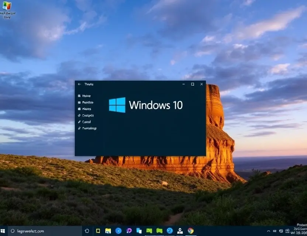Open the blue overlapping documents taskbar icon
The width and height of the screenshot is (307, 236).
coord(139,231)
